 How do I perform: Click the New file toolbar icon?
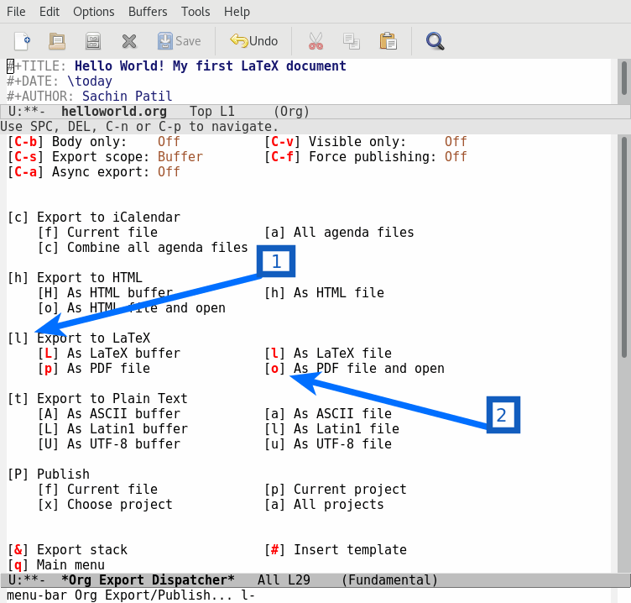pyautogui.click(x=23, y=40)
